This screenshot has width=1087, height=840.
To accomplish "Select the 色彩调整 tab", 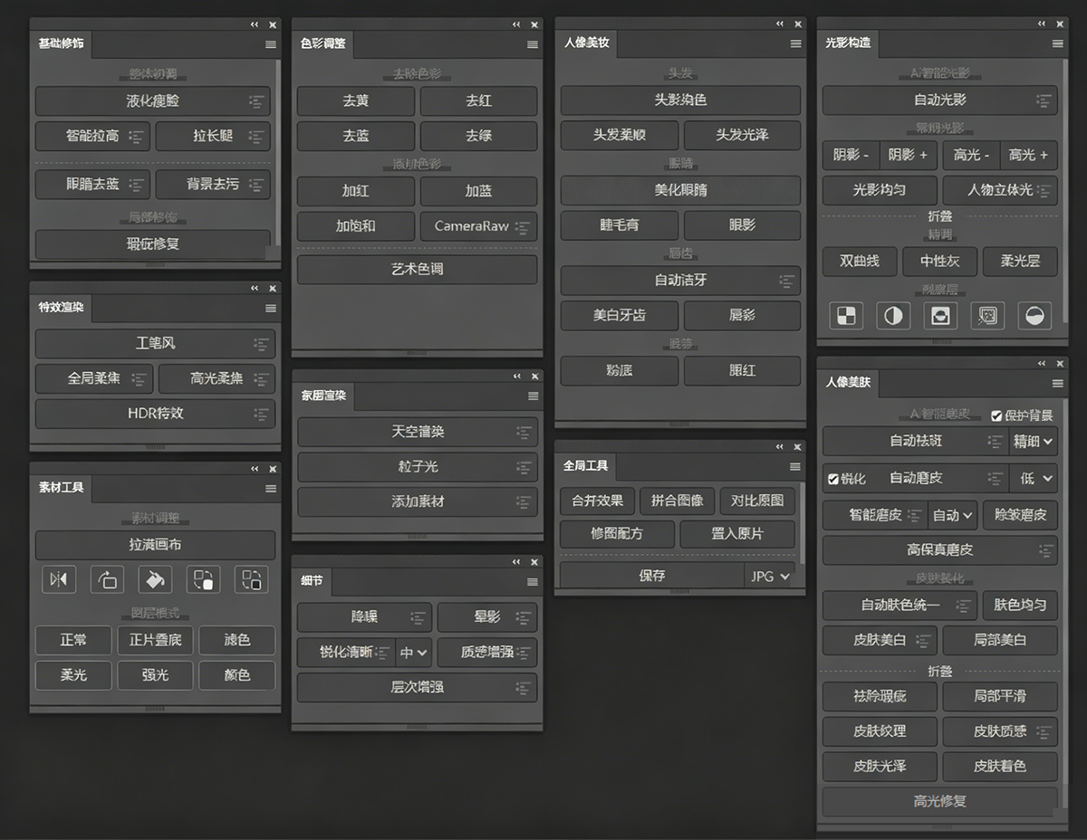I will pyautogui.click(x=323, y=43).
